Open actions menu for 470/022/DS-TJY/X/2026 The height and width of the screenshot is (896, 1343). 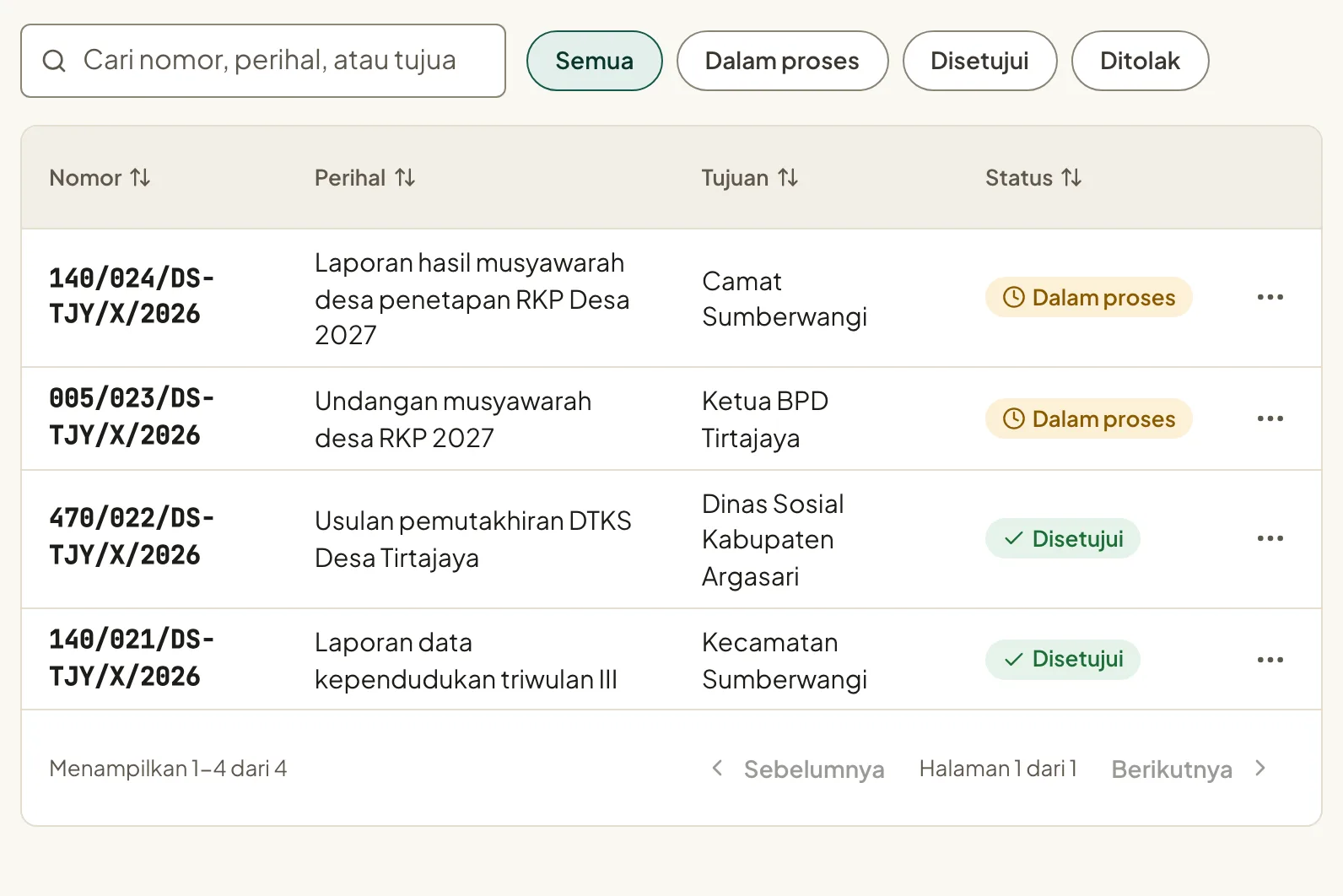pyautogui.click(x=1270, y=538)
